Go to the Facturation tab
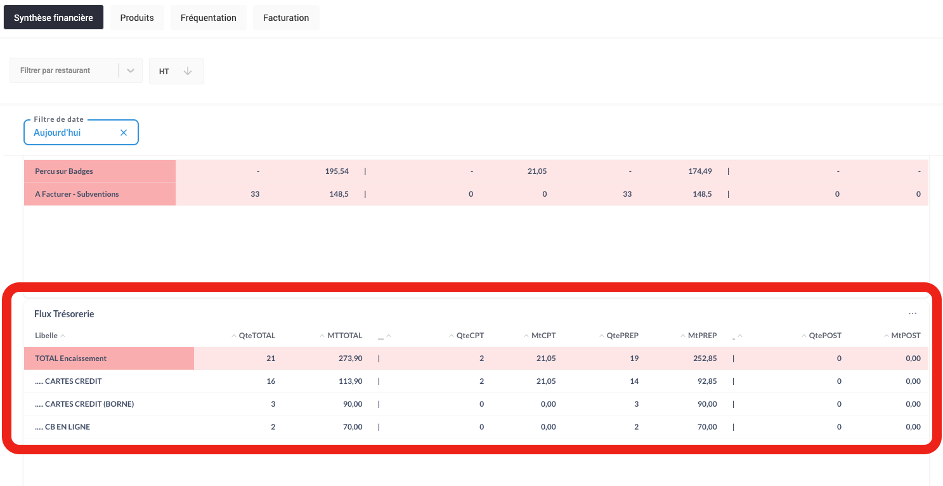This screenshot has width=943, height=486. pyautogui.click(x=286, y=18)
